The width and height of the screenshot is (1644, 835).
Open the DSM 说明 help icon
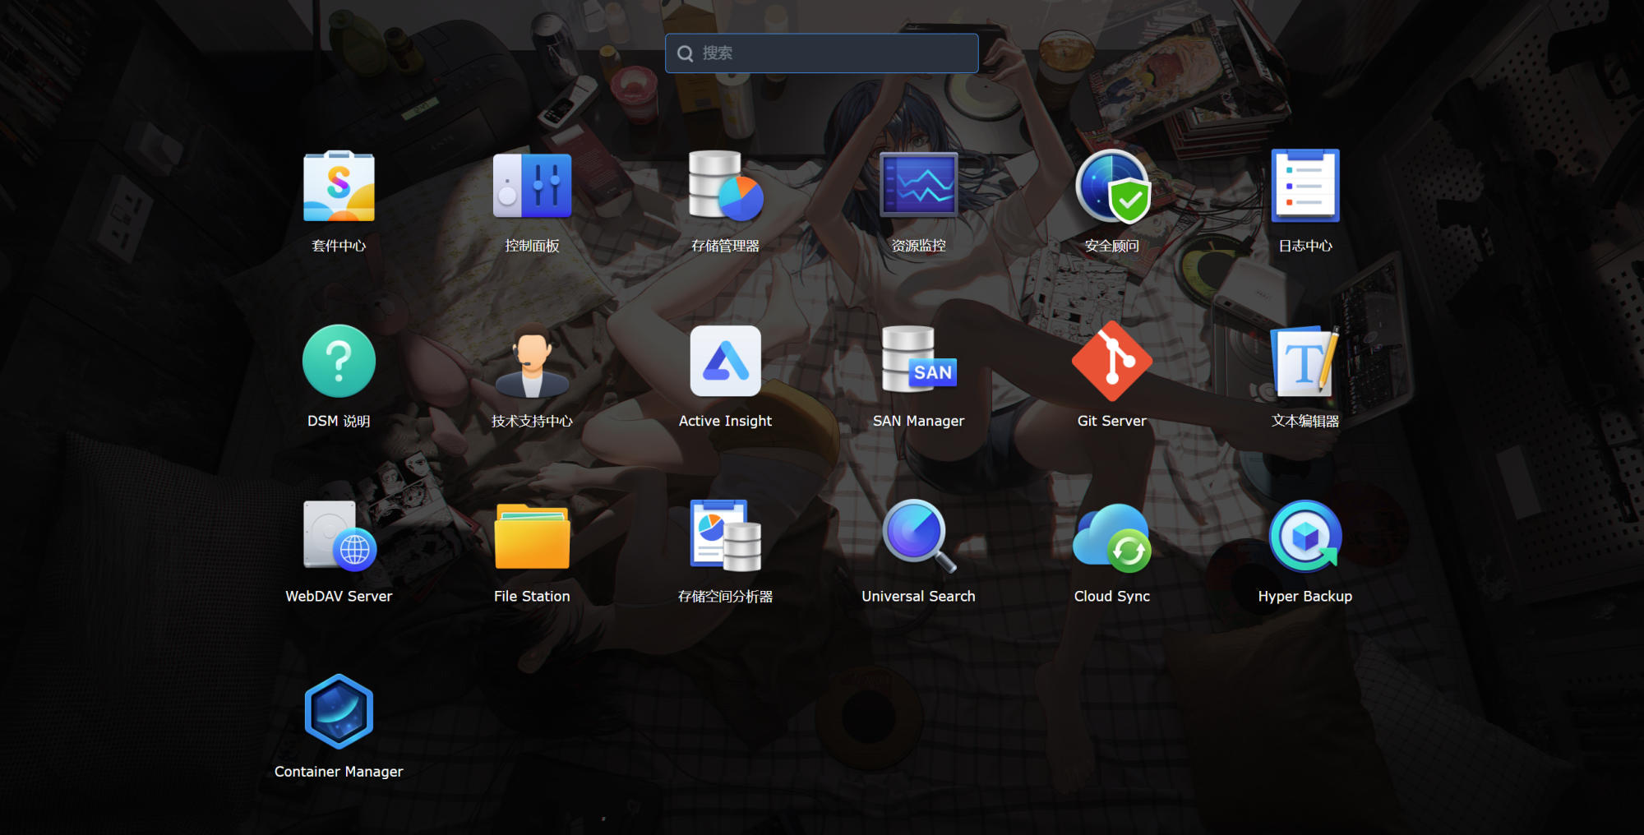[x=339, y=362]
